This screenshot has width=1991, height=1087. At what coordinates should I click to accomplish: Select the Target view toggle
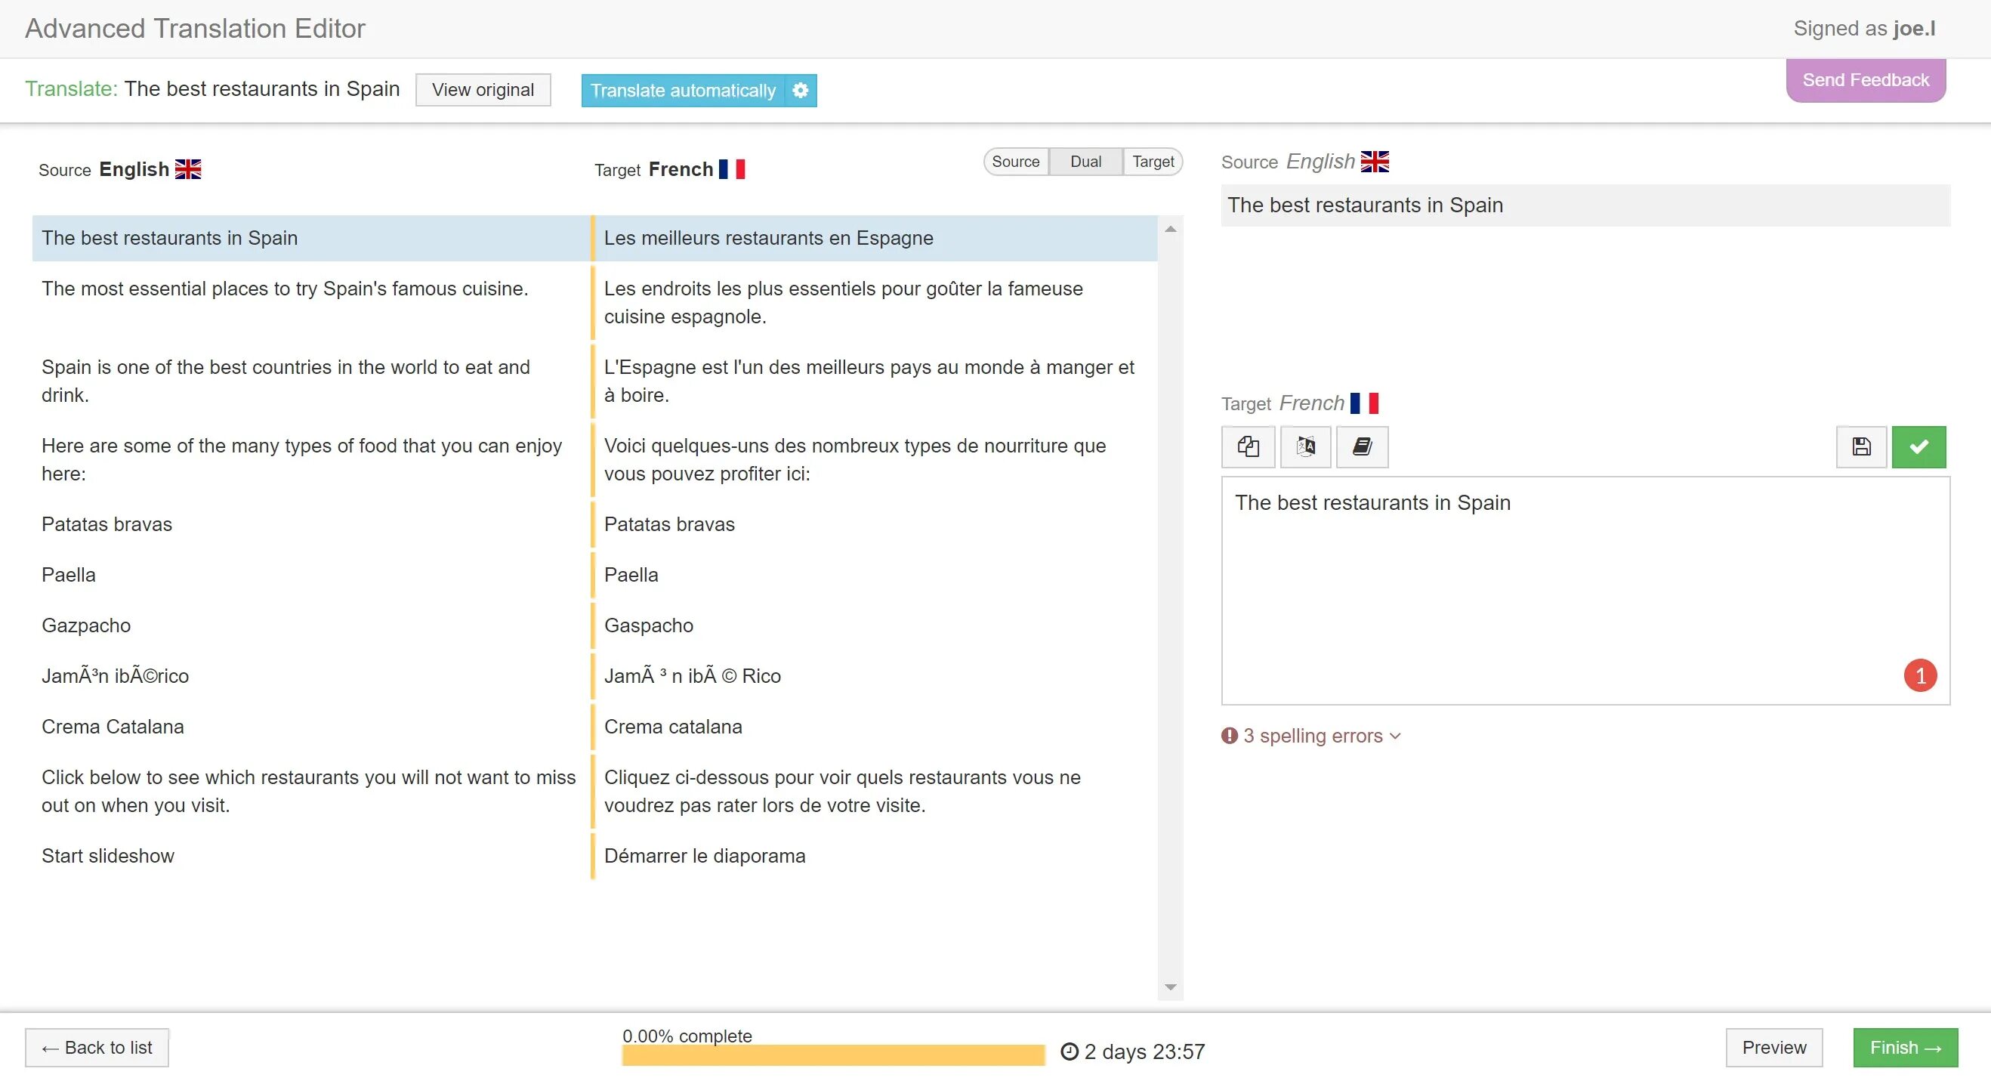coord(1152,159)
